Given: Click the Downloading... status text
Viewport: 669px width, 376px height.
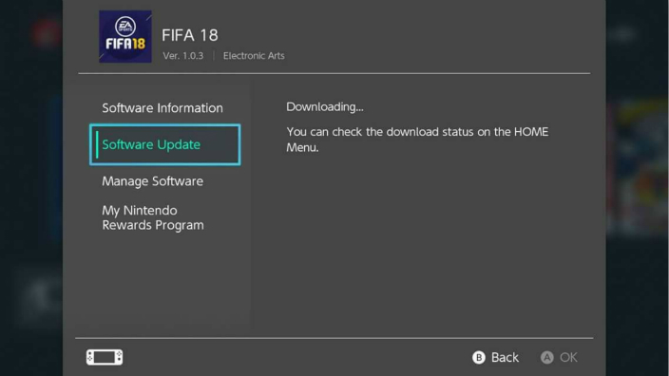Looking at the screenshot, I should (325, 107).
